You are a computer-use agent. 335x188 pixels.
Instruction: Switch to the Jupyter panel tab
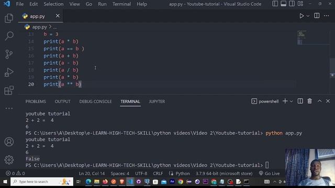157,101
